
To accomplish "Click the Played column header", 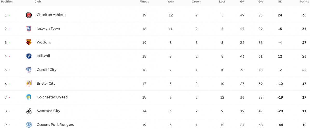I will [x=144, y=2].
